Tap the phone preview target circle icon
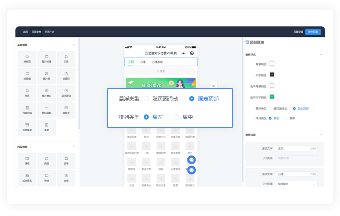 [192, 53]
